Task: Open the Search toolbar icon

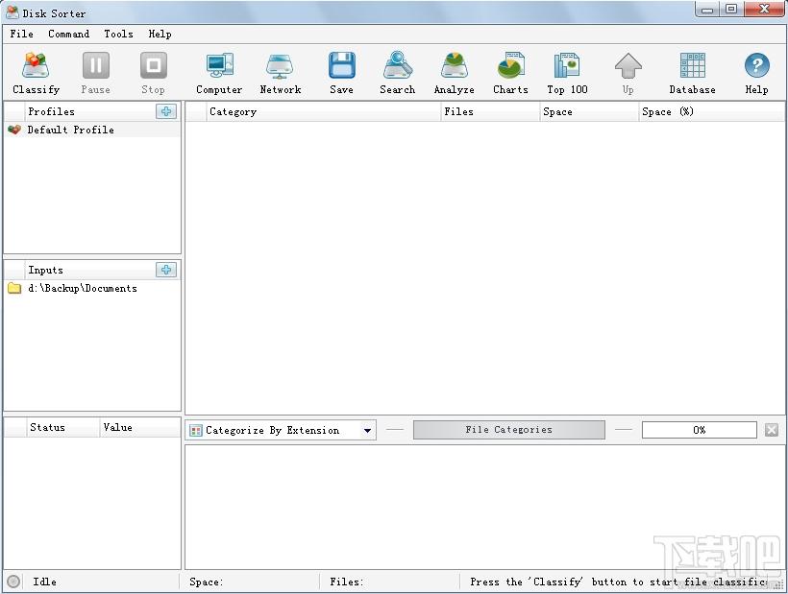Action: tap(398, 65)
